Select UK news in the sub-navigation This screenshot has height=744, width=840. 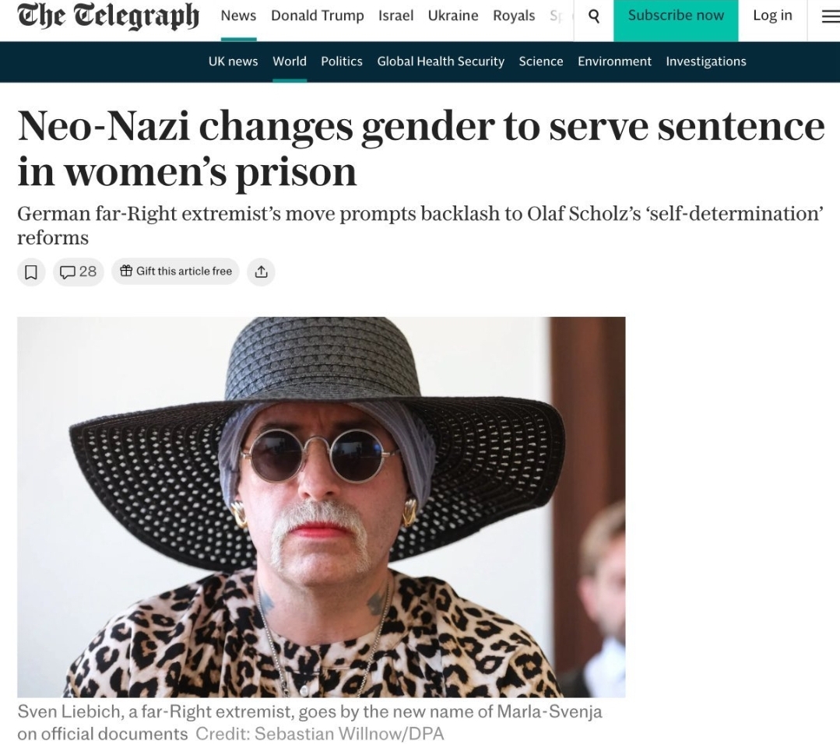[x=233, y=61]
